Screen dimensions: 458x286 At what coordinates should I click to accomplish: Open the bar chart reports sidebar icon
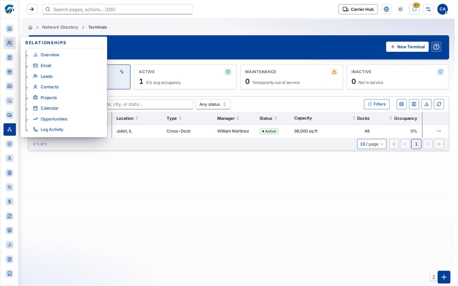pos(10,245)
